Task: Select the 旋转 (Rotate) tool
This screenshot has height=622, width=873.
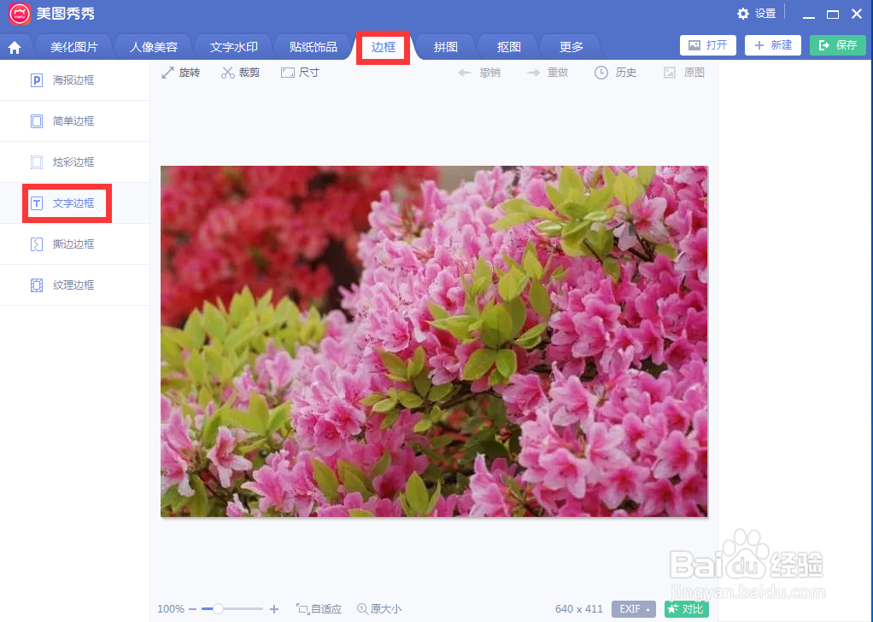Action: [x=180, y=73]
